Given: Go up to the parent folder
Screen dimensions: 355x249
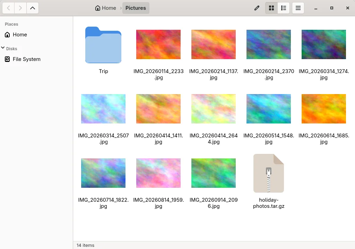Looking at the screenshot, I should 33,8.
